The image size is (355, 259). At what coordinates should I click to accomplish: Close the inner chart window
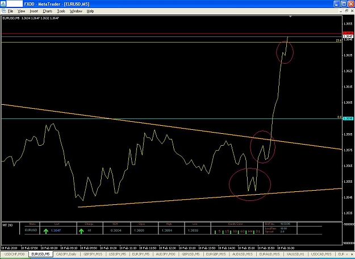click(352, 11)
